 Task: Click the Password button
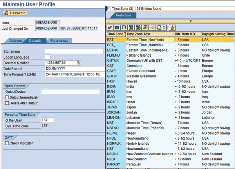pyautogui.click(x=14, y=13)
